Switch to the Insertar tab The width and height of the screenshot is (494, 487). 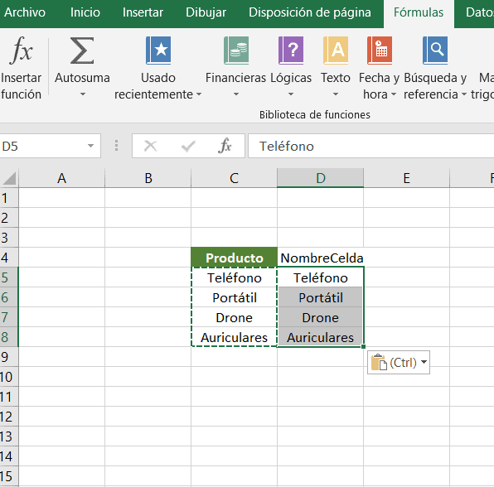(143, 12)
